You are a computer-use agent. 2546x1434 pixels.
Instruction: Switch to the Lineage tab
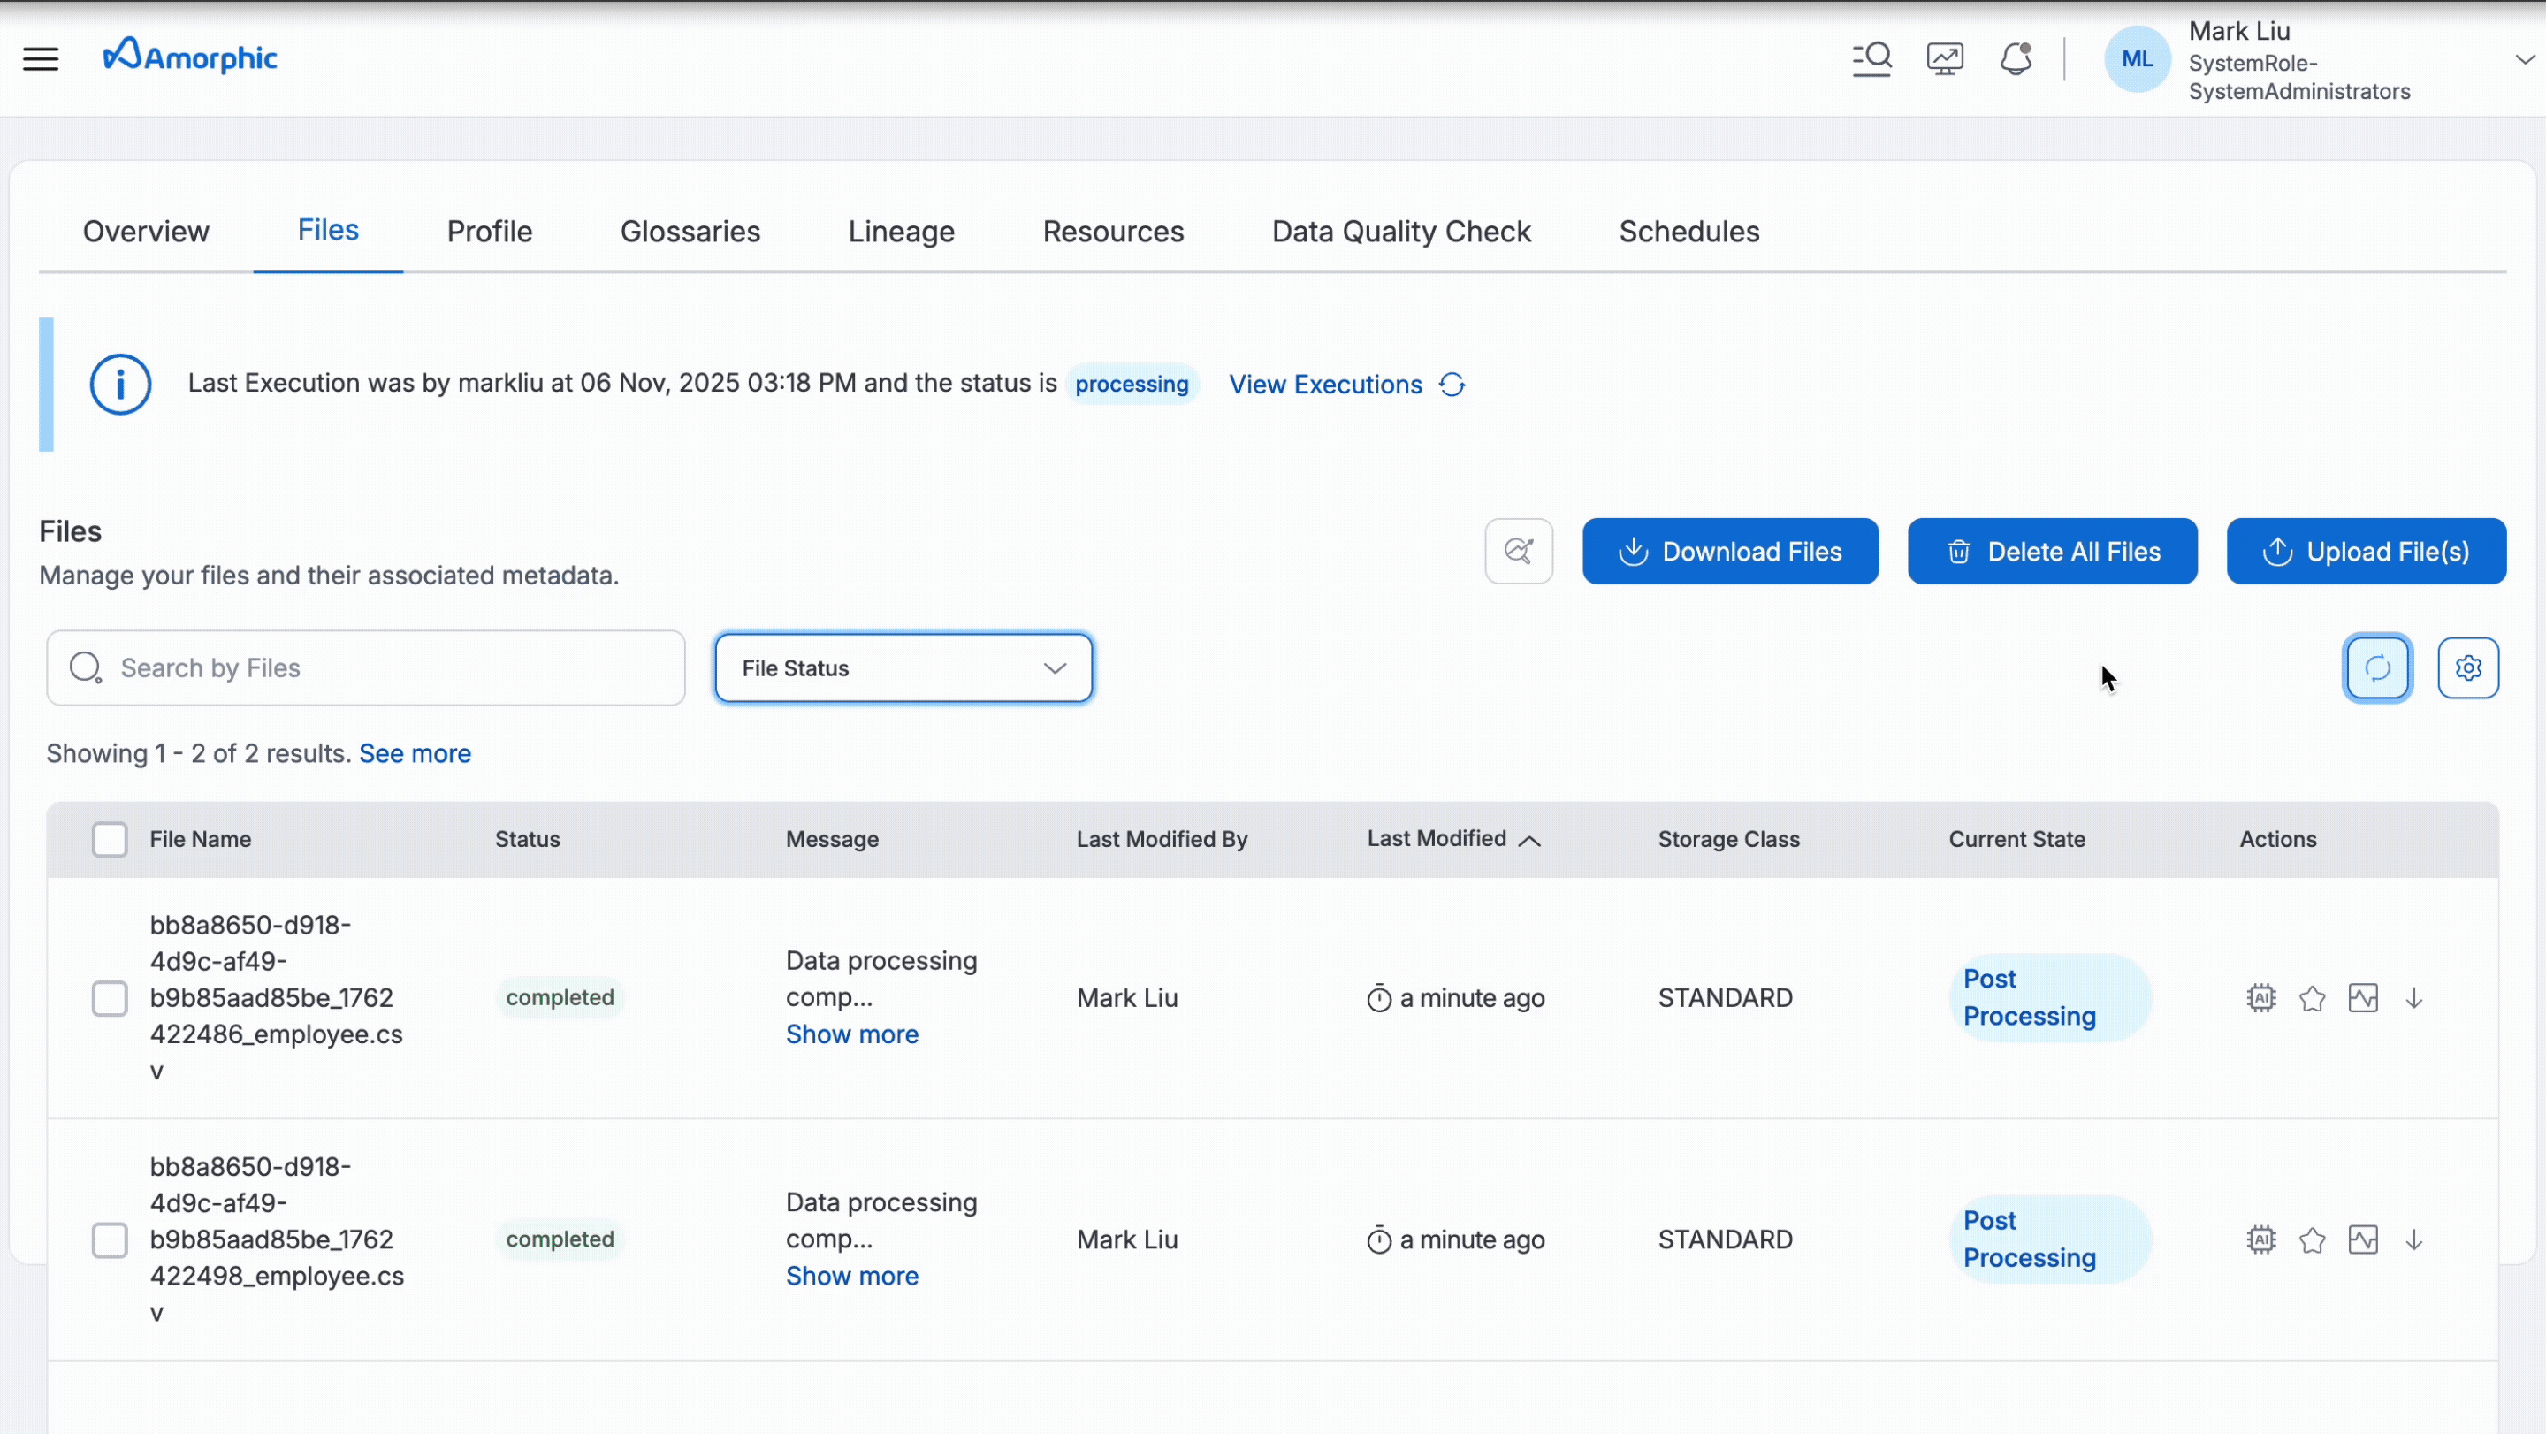(x=901, y=232)
